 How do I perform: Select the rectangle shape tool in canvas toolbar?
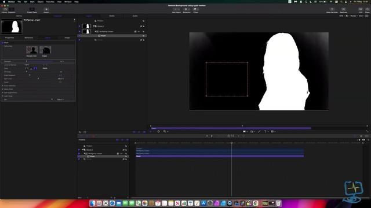pyautogui.click(x=244, y=132)
